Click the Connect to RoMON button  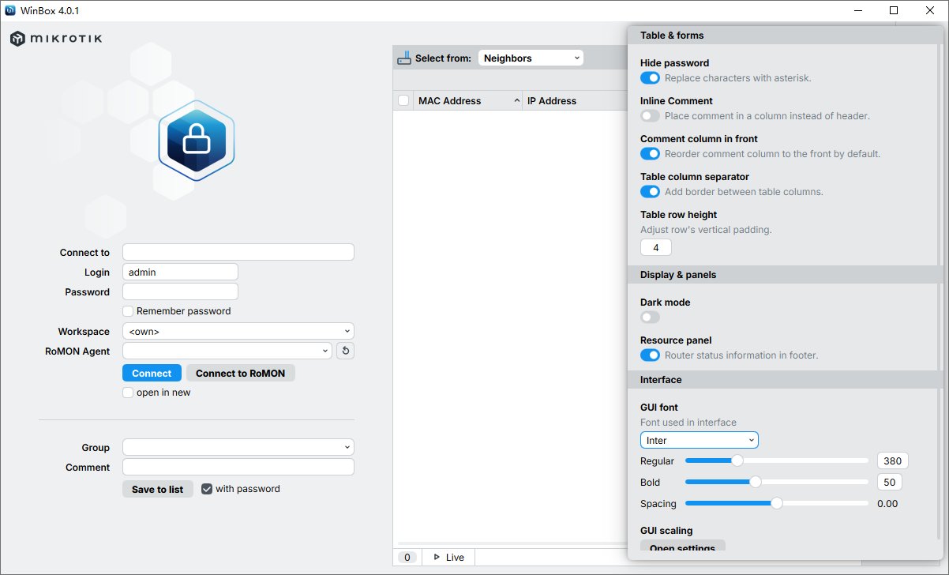(x=241, y=374)
